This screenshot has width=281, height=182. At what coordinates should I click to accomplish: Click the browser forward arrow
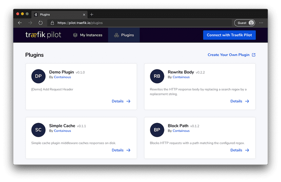click(x=30, y=23)
